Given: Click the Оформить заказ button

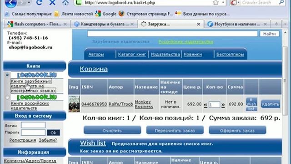Looking at the screenshot, I should click(x=237, y=130).
